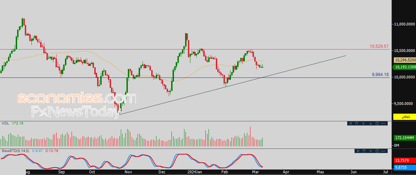Image resolution: width=416 pixels, height=175 pixels.
Task: Click the yellow خطي scale button
Action: [x=404, y=116]
